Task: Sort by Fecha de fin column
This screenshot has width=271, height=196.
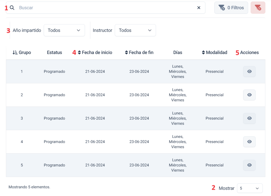Action: coord(139,52)
